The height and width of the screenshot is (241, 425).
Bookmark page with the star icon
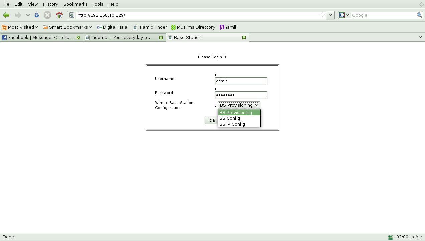(322, 15)
